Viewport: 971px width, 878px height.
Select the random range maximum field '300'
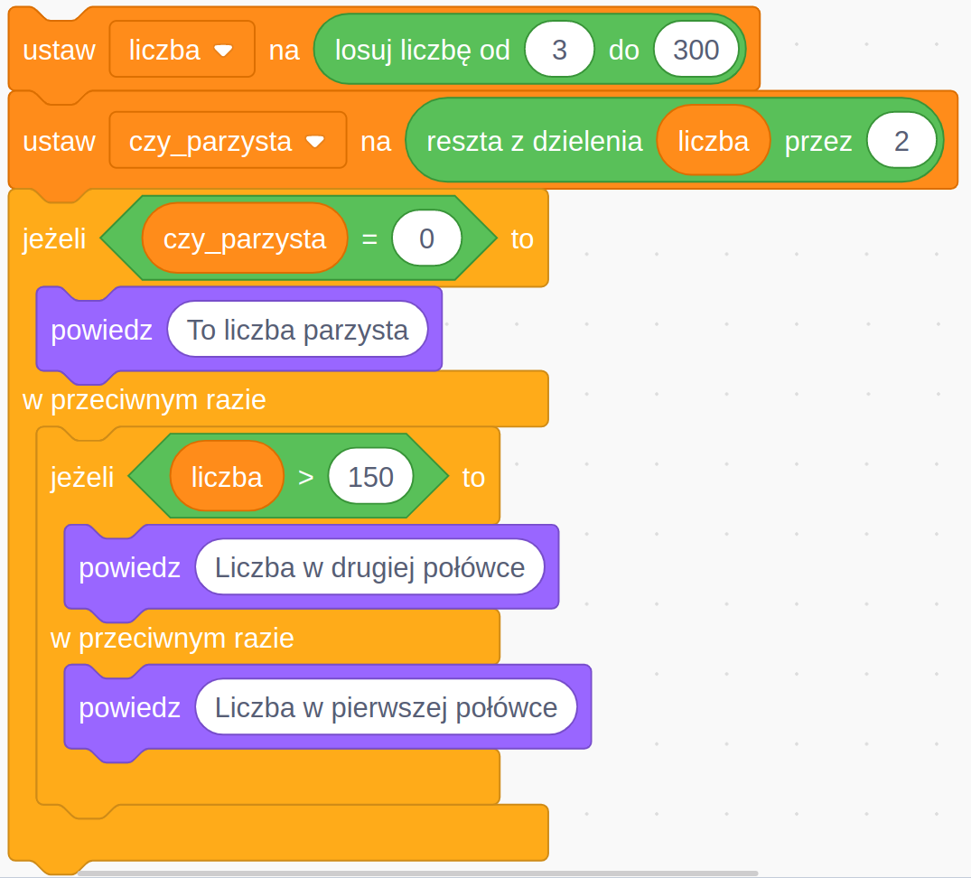(x=696, y=50)
